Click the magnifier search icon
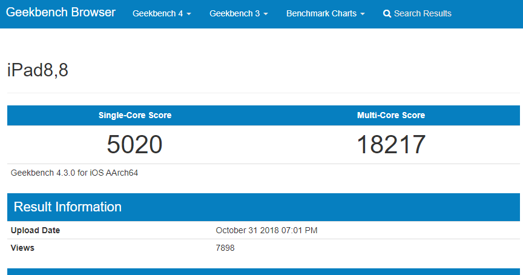 point(387,14)
